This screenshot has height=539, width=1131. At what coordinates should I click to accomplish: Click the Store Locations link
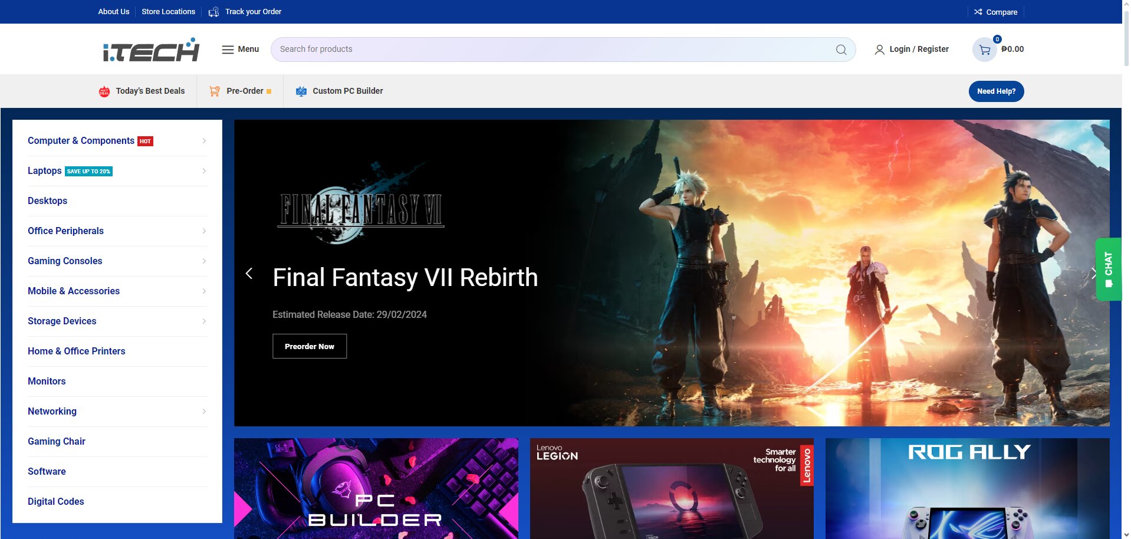click(x=168, y=12)
